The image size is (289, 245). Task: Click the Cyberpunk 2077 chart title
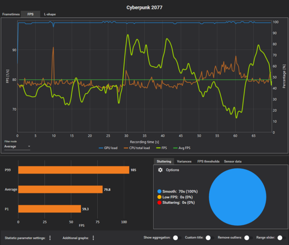click(x=144, y=7)
